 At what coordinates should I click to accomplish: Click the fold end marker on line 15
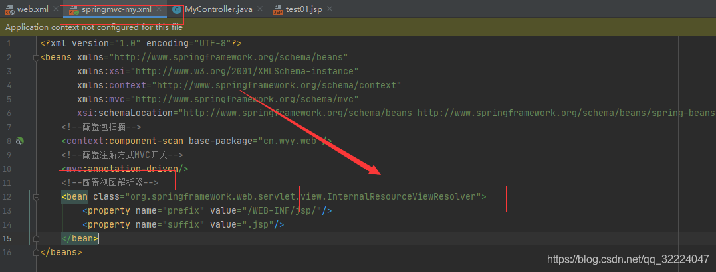pos(36,239)
